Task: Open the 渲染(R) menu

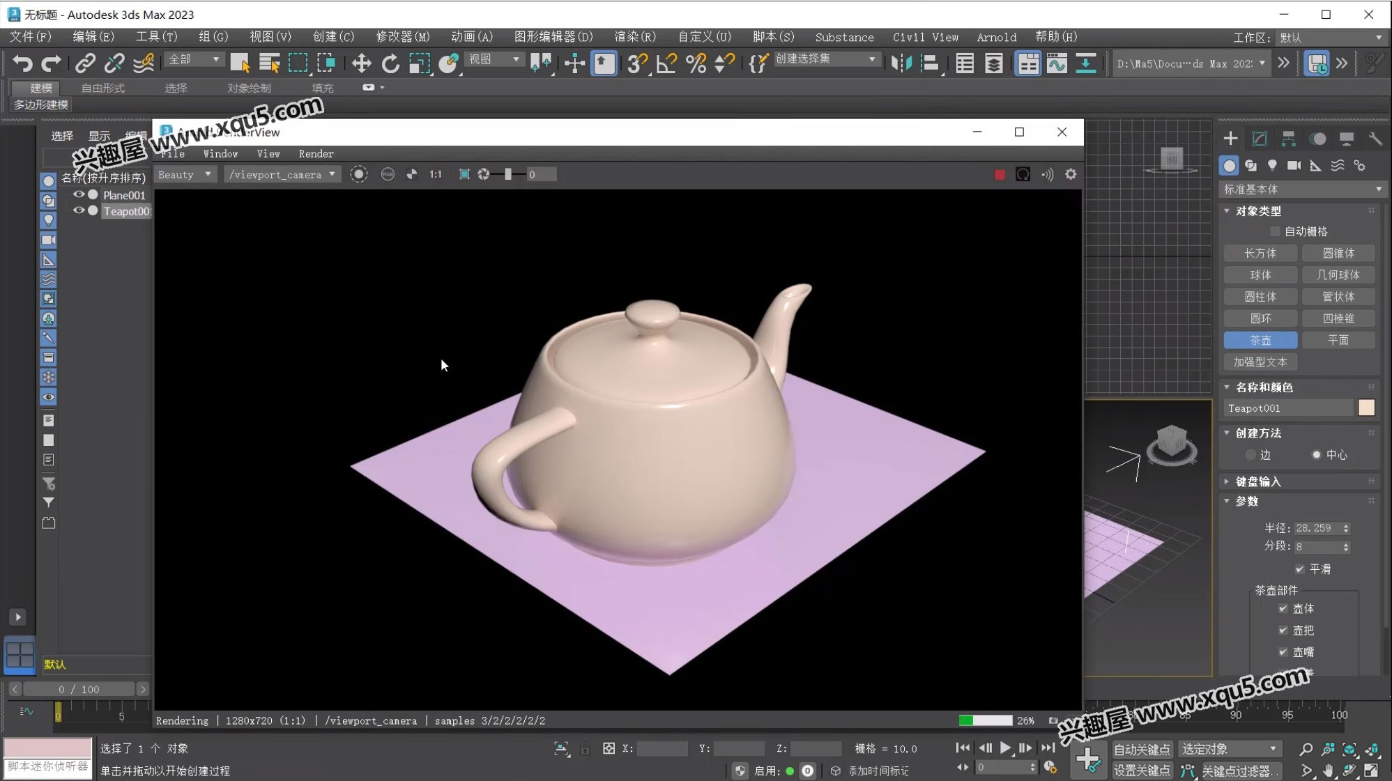Action: [x=635, y=37]
